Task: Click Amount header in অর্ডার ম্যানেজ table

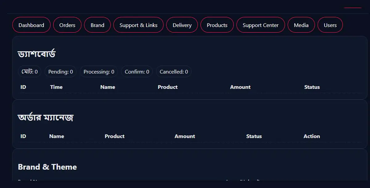Action: (x=185, y=136)
